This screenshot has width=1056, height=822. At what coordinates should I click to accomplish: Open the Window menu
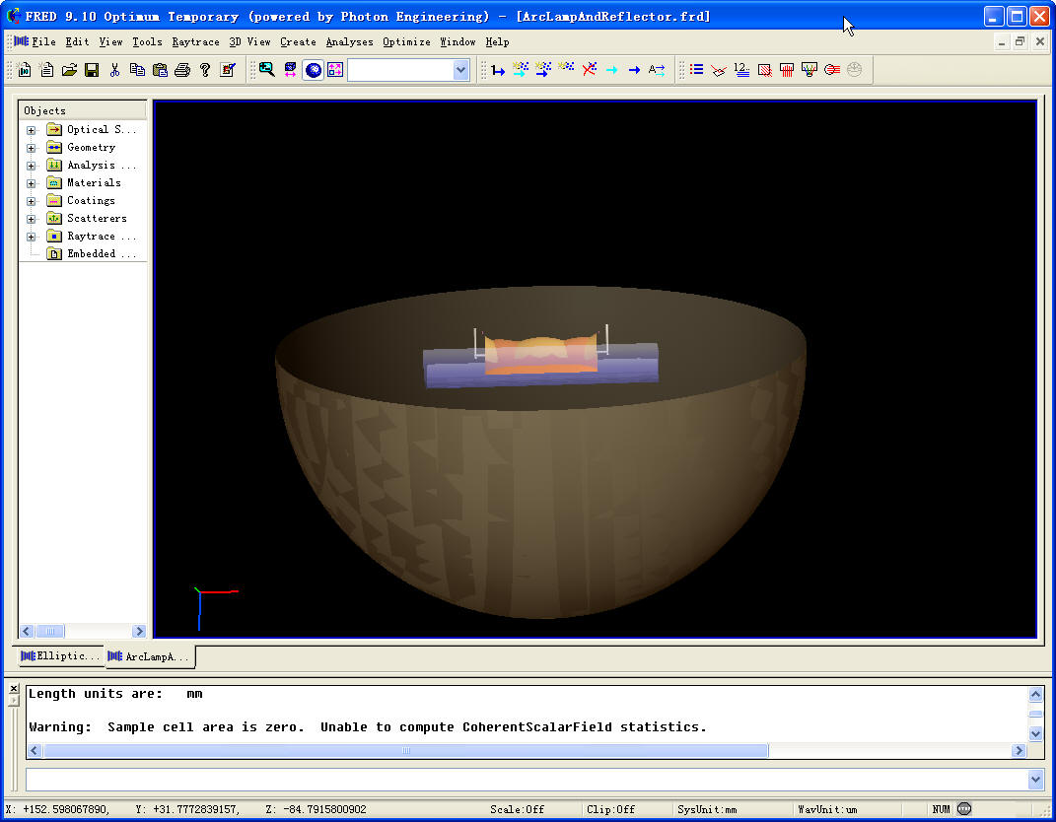click(458, 41)
